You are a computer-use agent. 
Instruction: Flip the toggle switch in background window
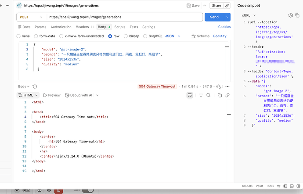click(88, 190)
